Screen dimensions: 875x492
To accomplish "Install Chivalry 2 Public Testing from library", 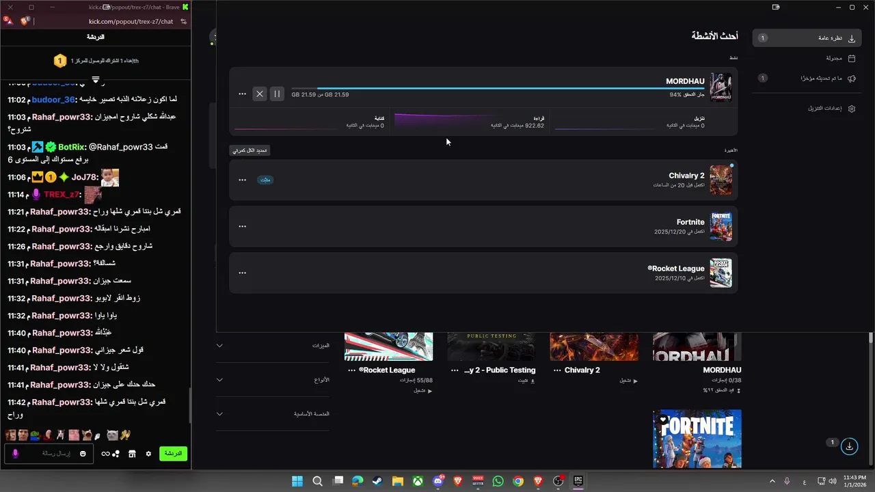I will pos(526,381).
